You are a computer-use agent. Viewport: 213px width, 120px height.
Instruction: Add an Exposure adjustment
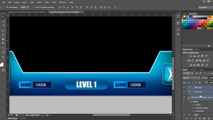tap(202, 56)
